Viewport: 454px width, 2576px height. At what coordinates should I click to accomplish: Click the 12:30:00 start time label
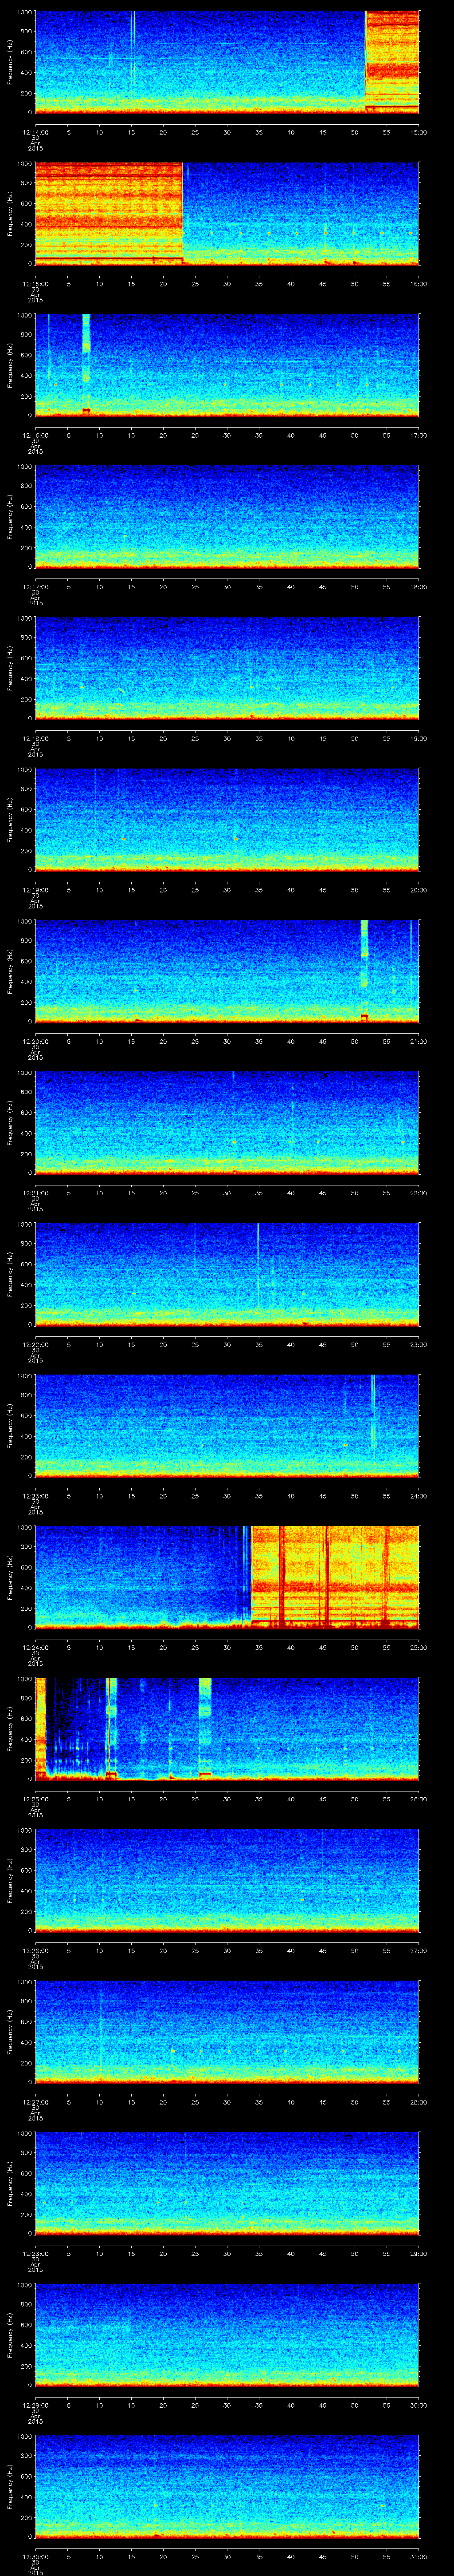[x=35, y=2556]
